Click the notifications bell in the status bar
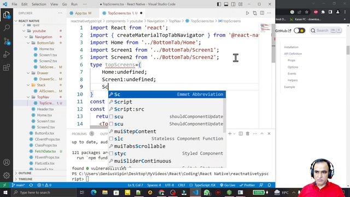This screenshot has height=197, width=350. coord(270,185)
